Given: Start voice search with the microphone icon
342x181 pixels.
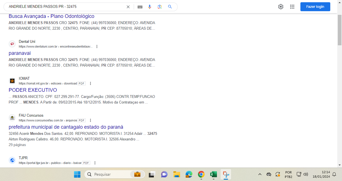Looking at the screenshot, I should 150,7.
